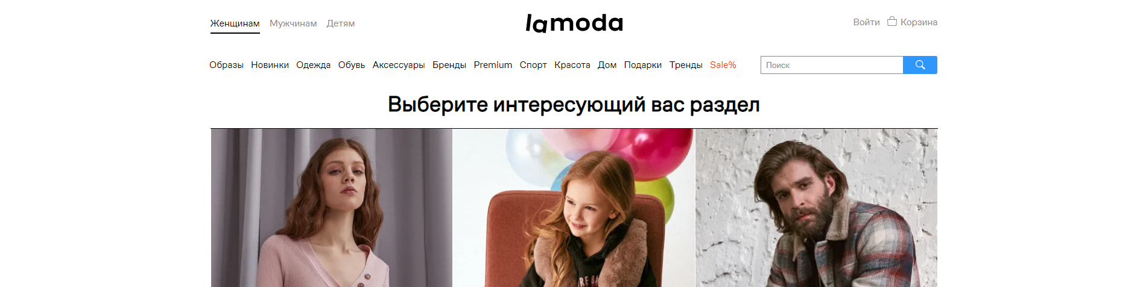The width and height of the screenshot is (1137, 287).
Task: Click into the Поиск search field
Action: pos(832,65)
